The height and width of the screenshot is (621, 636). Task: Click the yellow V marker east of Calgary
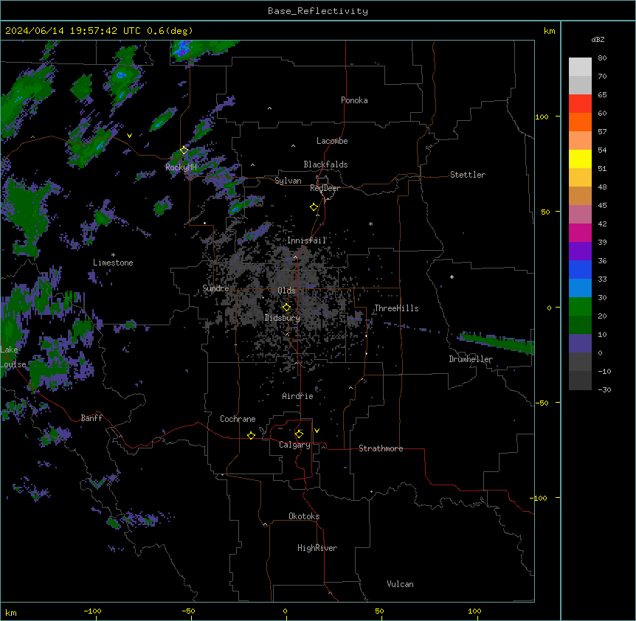pos(317,431)
